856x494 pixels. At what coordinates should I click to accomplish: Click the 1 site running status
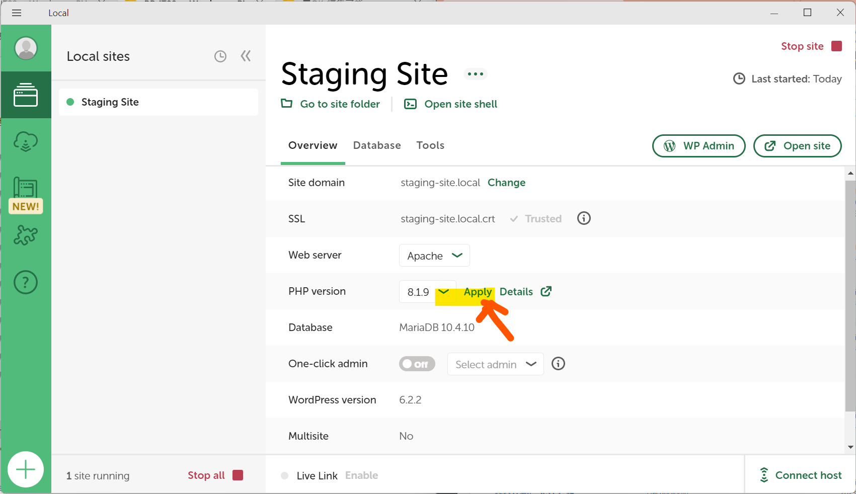click(x=98, y=476)
